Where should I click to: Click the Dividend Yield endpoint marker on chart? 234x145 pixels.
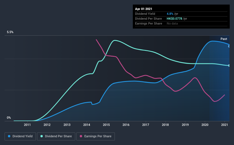coord(229,46)
